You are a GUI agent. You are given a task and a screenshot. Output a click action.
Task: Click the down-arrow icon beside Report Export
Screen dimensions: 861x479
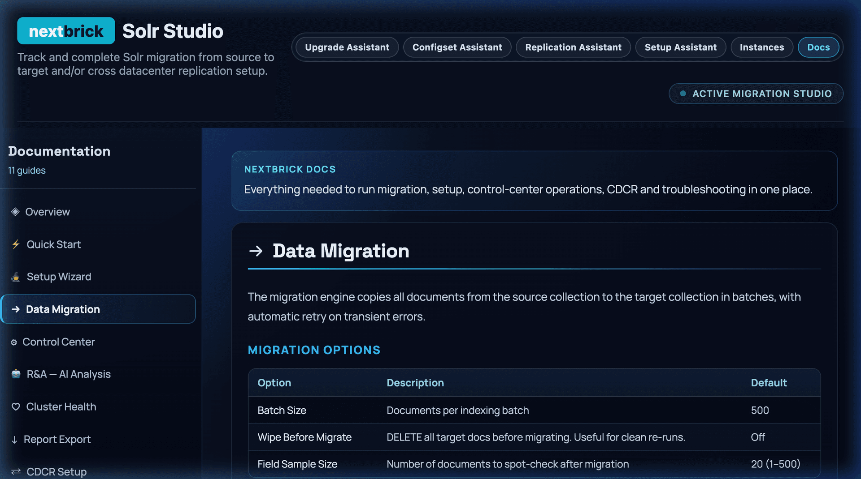point(14,440)
